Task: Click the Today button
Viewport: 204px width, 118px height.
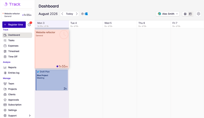Action: tap(69, 14)
